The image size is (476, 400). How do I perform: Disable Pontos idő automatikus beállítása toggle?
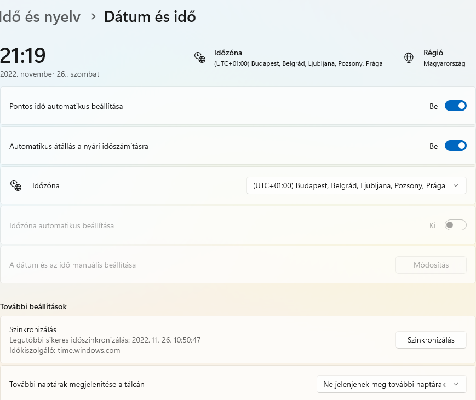click(455, 106)
